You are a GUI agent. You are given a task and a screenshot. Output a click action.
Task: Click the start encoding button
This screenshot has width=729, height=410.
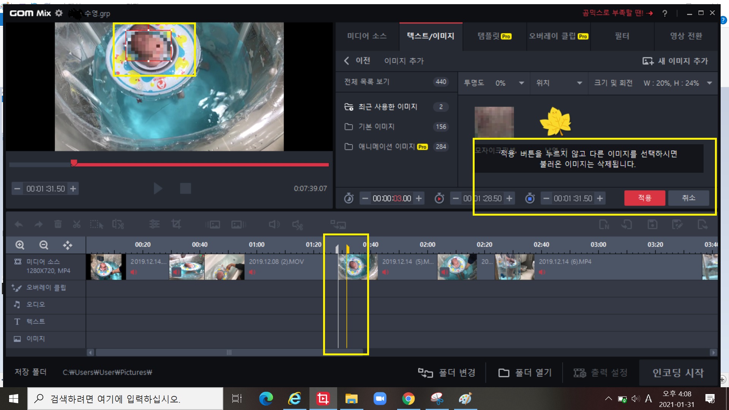coord(678,373)
